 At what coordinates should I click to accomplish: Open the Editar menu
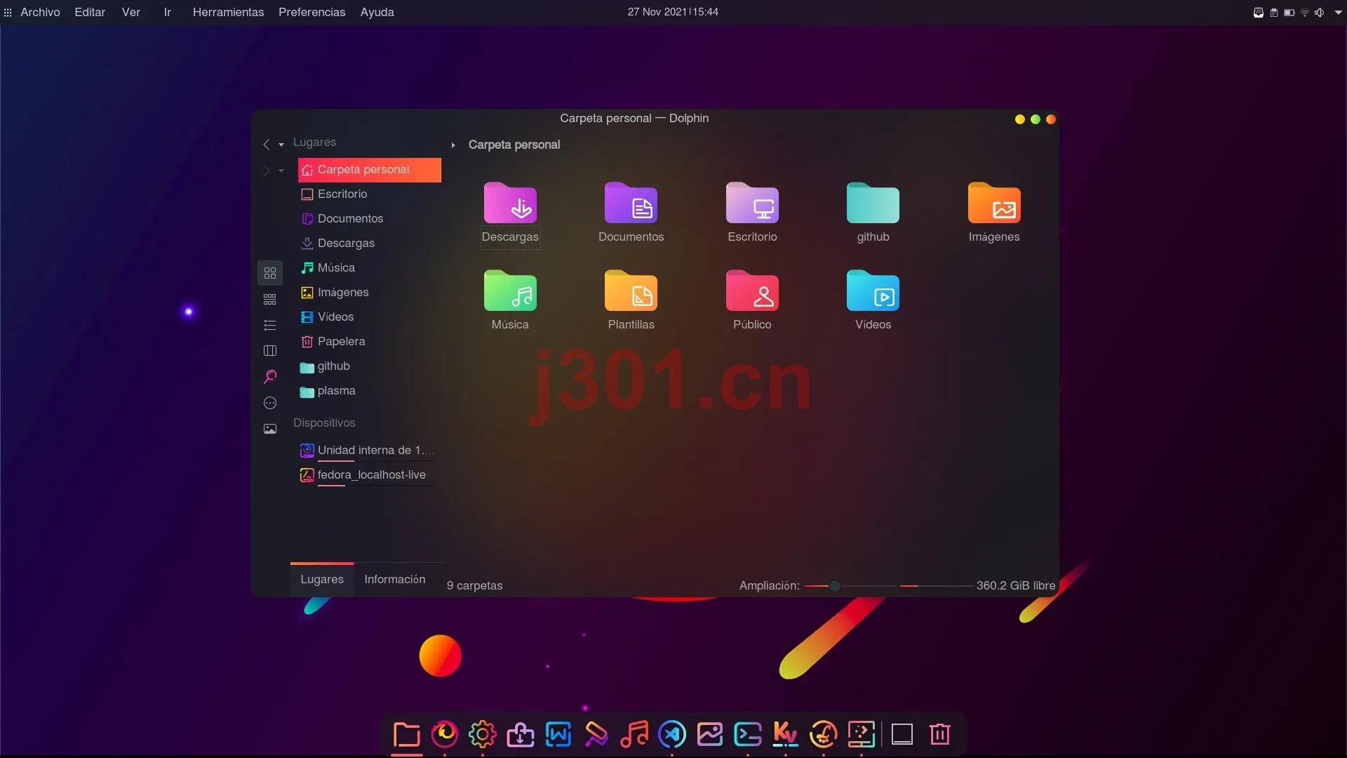(x=90, y=12)
